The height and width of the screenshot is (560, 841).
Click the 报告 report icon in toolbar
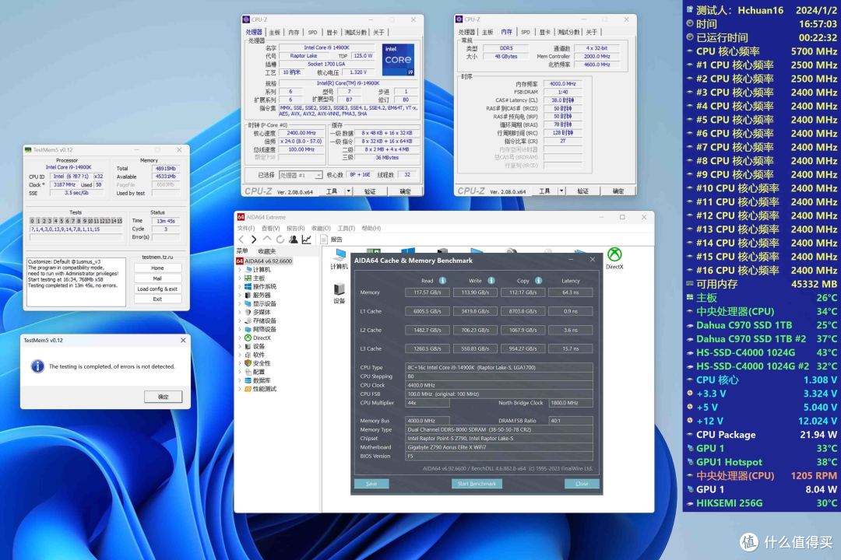click(x=324, y=240)
